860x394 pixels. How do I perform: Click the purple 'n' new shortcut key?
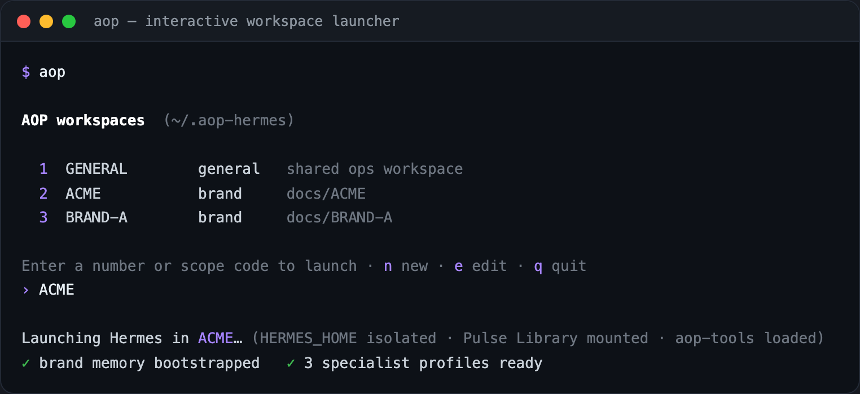pyautogui.click(x=388, y=266)
